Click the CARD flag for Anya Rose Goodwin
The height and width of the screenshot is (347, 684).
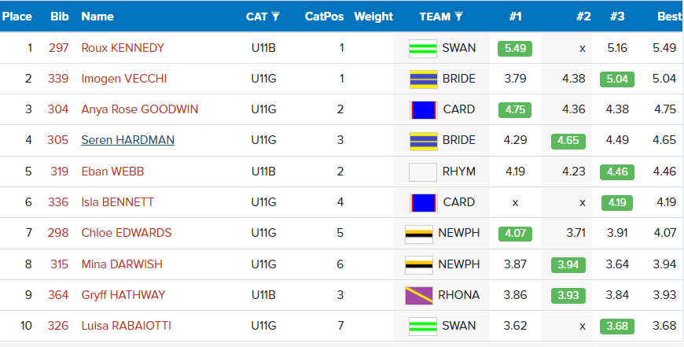pos(424,110)
